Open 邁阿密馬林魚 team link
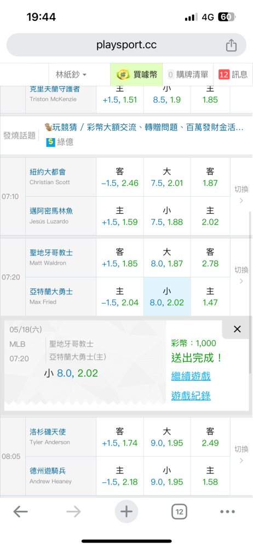The height and width of the screenshot is (548, 253). pos(51,211)
